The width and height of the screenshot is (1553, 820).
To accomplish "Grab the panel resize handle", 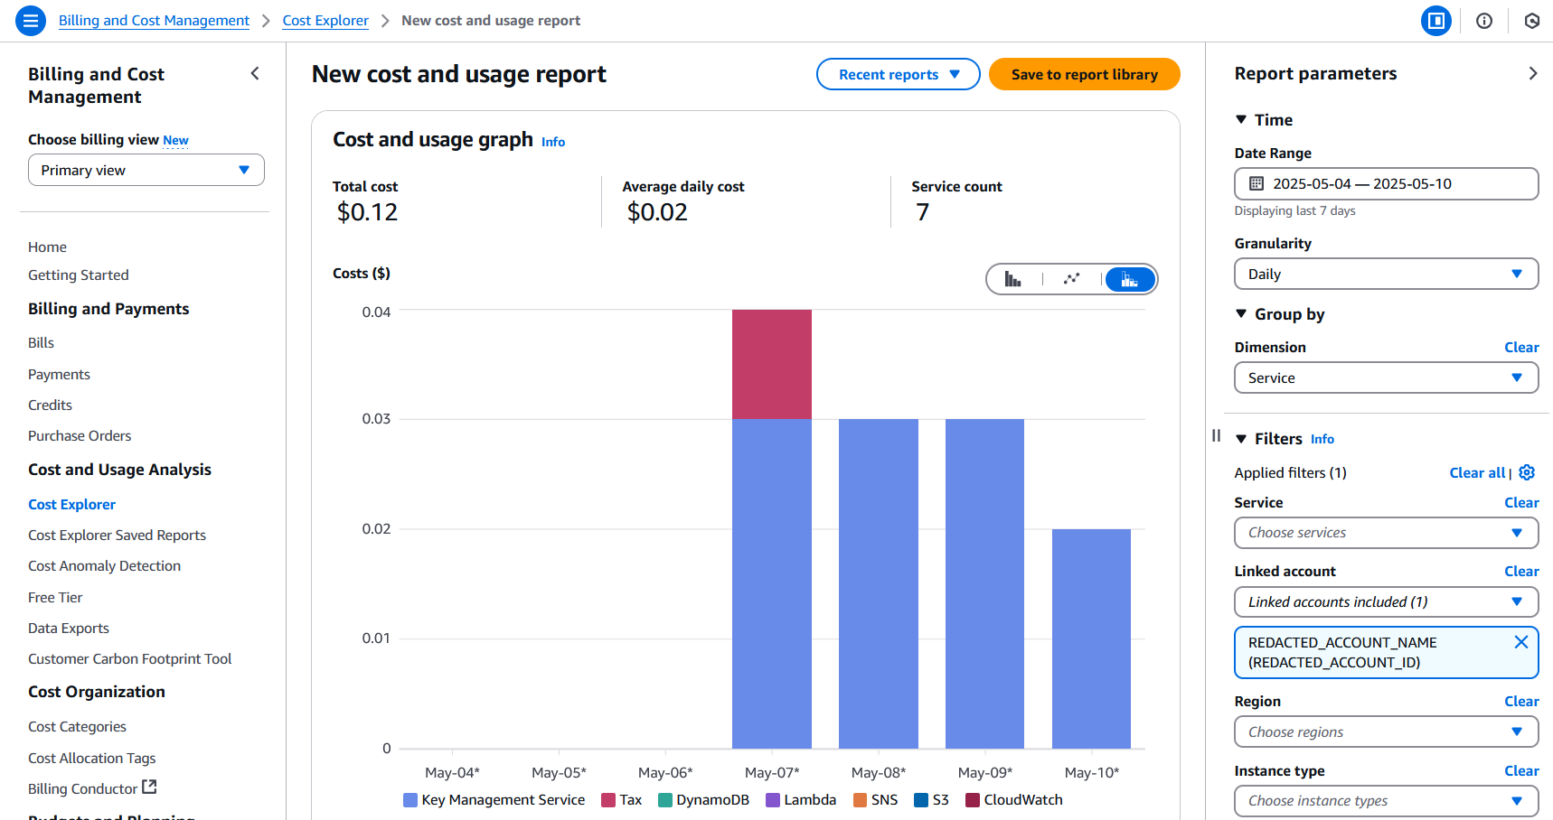I will (1216, 435).
